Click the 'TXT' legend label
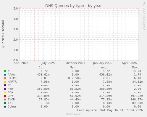Screen dimensions: 147x117 tap(10, 103)
